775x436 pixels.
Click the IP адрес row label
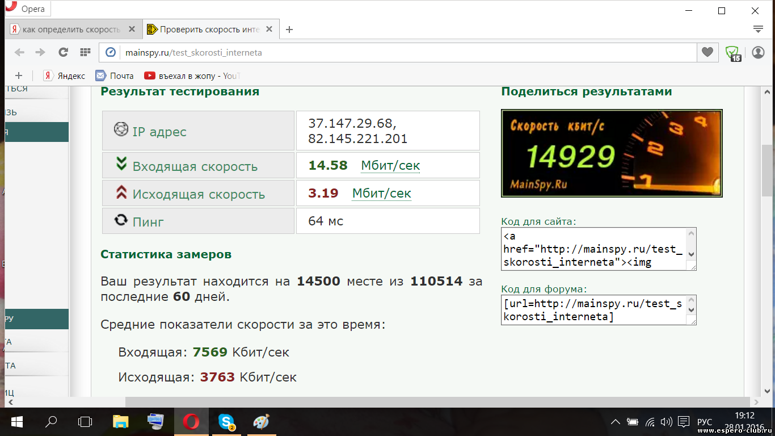[x=159, y=132]
